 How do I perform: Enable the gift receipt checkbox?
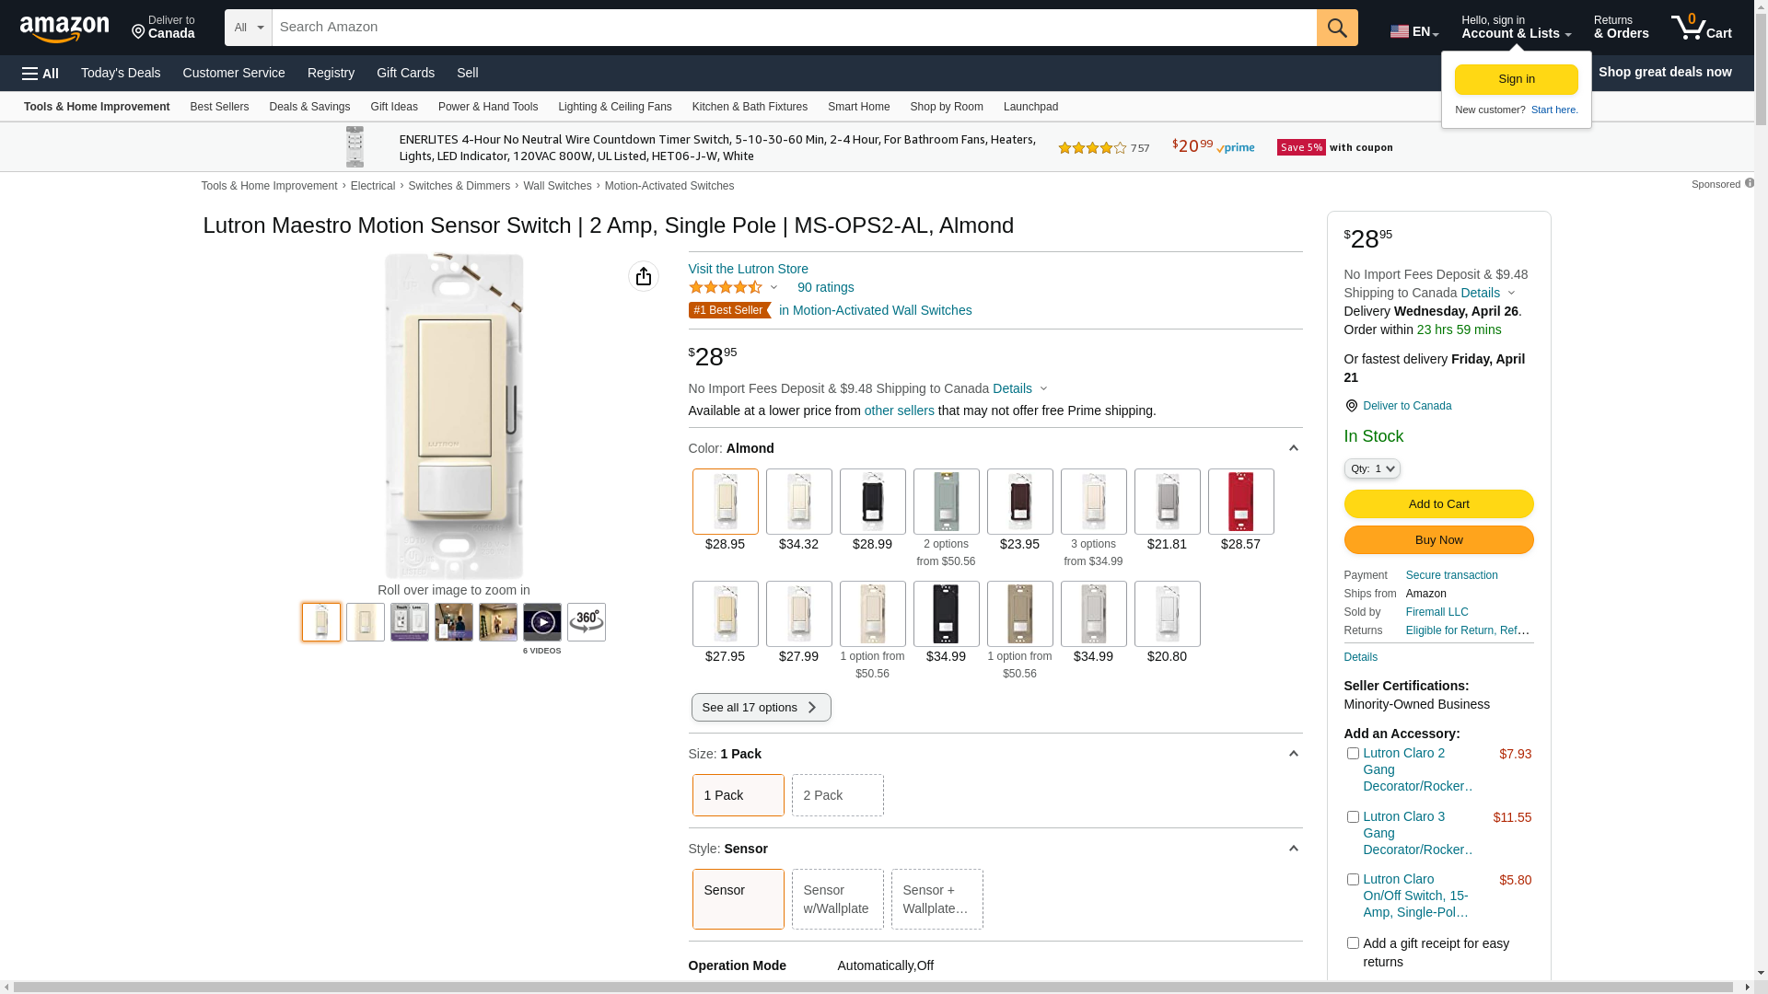(x=1353, y=943)
